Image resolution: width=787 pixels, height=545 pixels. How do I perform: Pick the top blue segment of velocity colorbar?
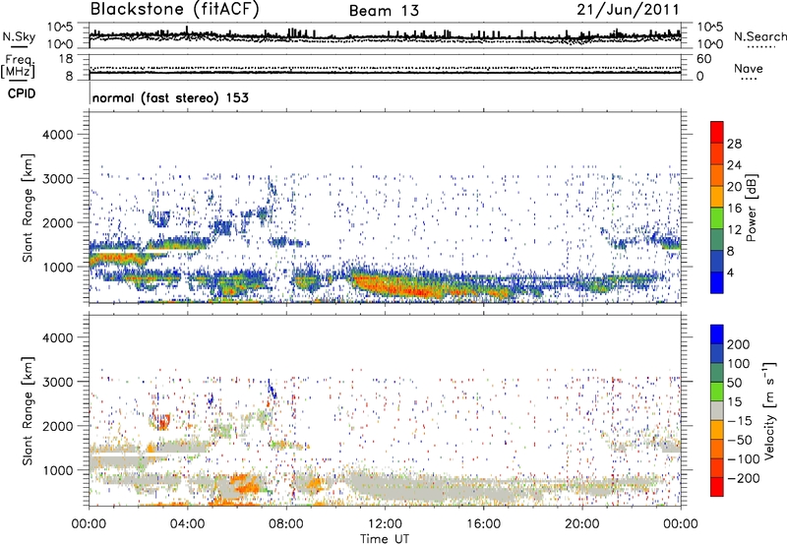point(717,334)
